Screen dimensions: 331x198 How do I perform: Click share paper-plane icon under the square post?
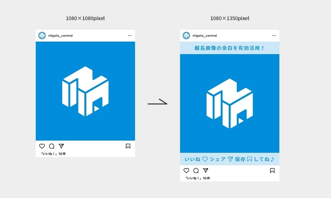[61, 146]
